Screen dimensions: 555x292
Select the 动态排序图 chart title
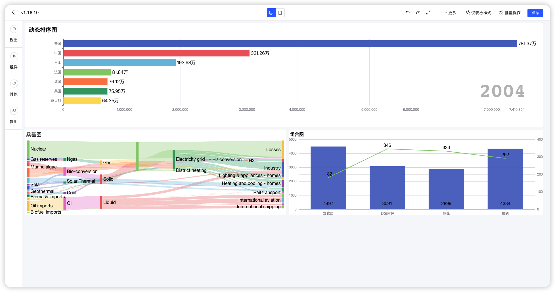pos(43,30)
